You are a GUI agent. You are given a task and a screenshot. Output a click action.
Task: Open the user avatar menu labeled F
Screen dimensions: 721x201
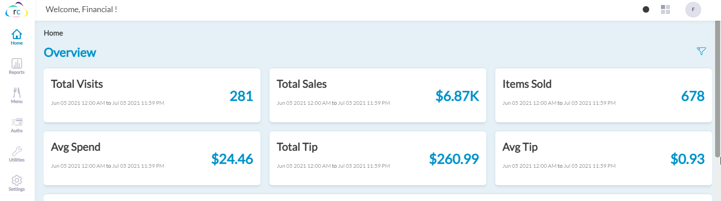pos(693,9)
